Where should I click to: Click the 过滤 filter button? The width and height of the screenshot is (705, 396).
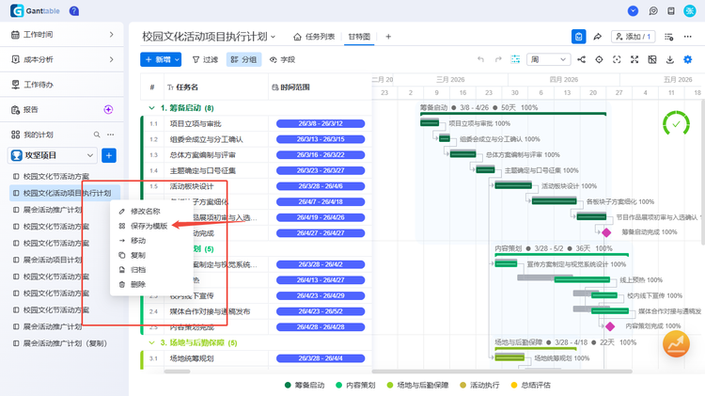pos(205,59)
